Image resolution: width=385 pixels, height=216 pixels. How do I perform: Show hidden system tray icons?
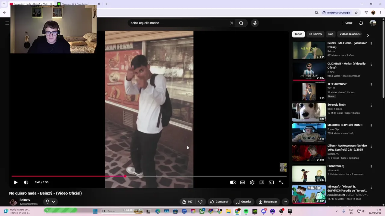pos(337,211)
